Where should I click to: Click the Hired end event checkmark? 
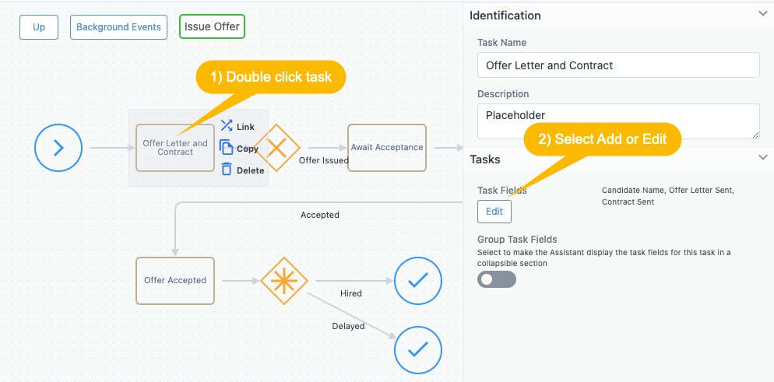coord(418,280)
